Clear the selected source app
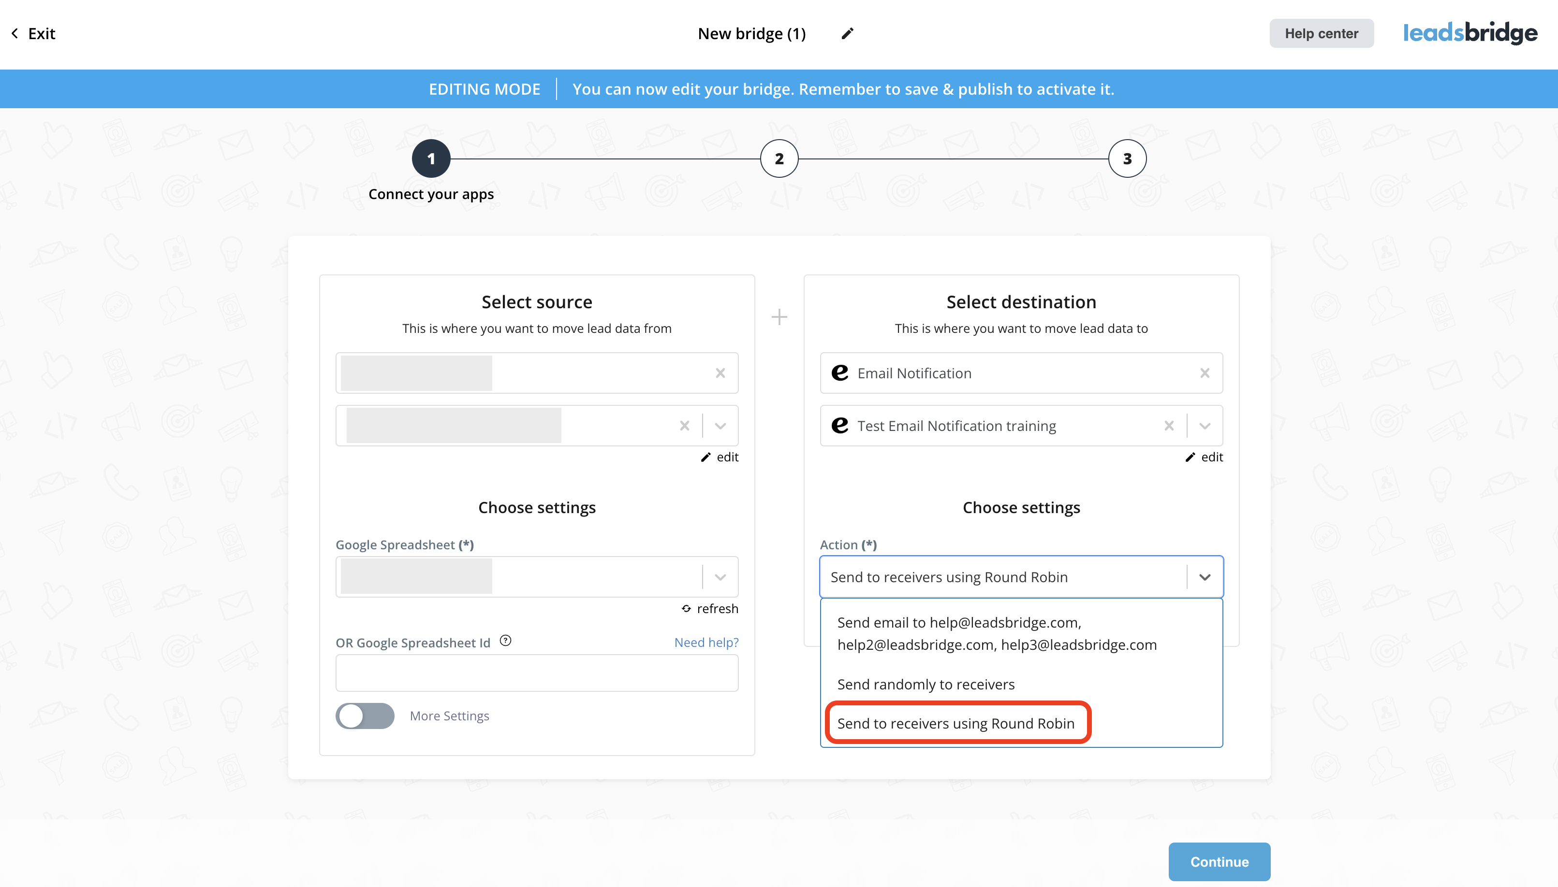The height and width of the screenshot is (887, 1558). (720, 373)
